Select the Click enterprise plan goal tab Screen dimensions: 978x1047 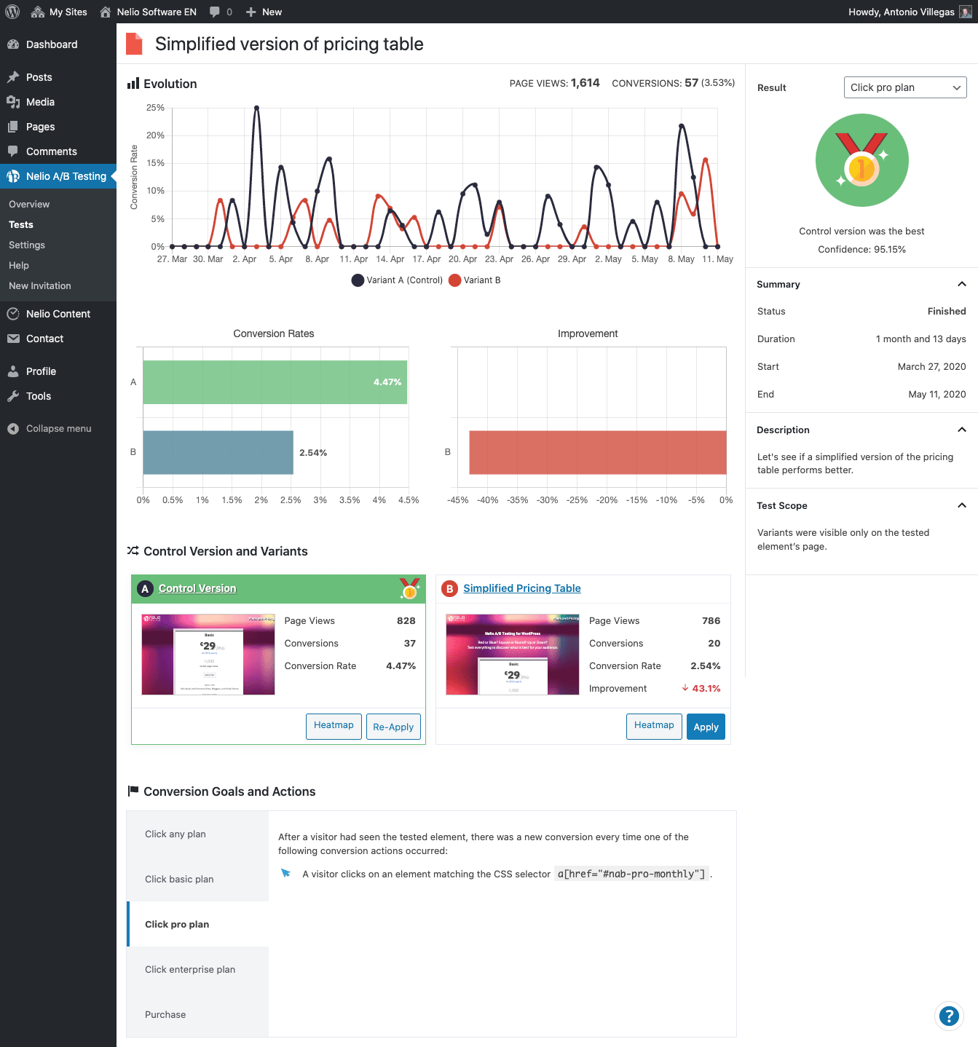tap(198, 969)
